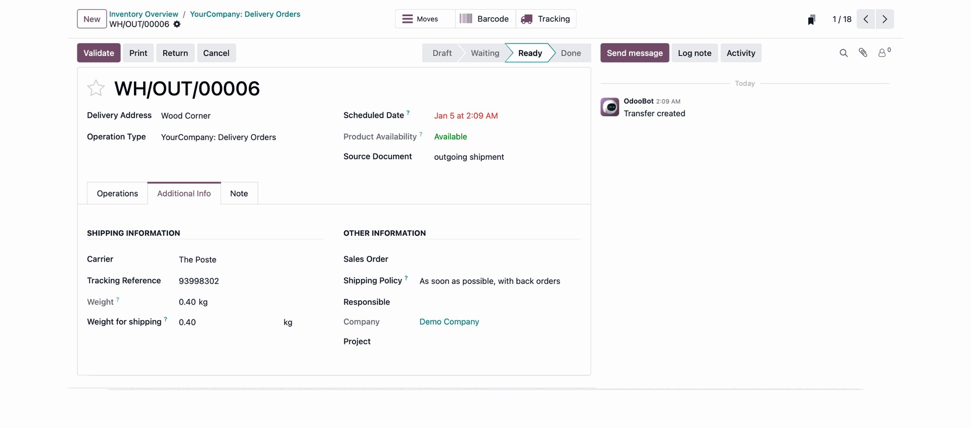Image resolution: width=971 pixels, height=428 pixels.
Task: Open attachments with the paperclip icon
Action: pos(863,53)
